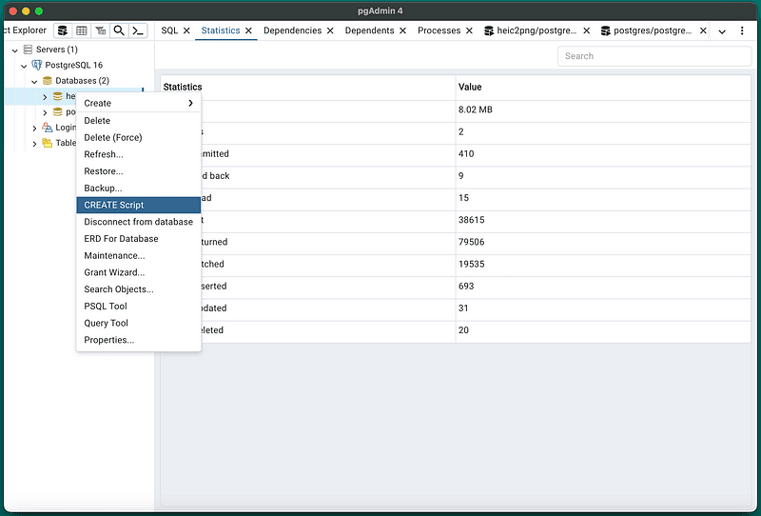761x516 pixels.
Task: Open Query Tool from context menu
Action: pos(138,323)
